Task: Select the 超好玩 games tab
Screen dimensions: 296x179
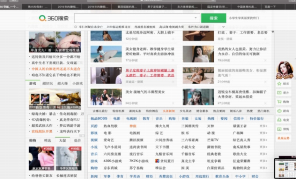Action: coord(48,83)
